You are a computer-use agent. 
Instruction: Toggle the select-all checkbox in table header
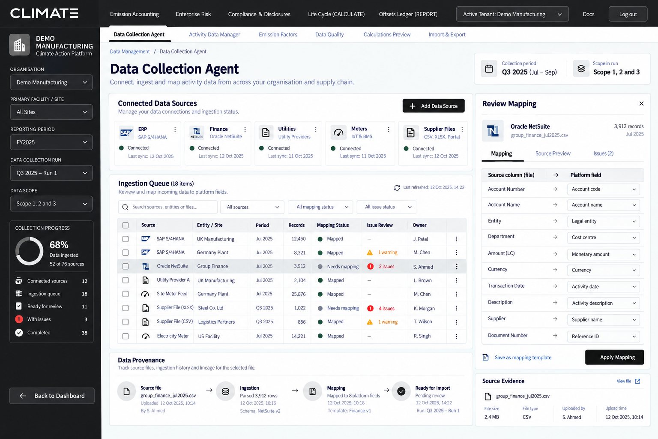click(126, 225)
